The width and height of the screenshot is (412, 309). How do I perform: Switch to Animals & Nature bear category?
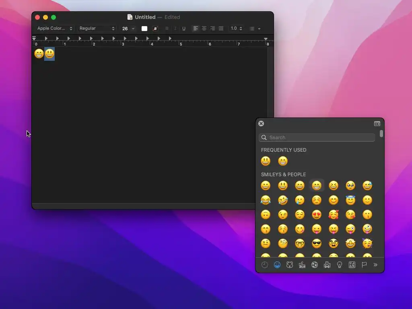pyautogui.click(x=290, y=265)
